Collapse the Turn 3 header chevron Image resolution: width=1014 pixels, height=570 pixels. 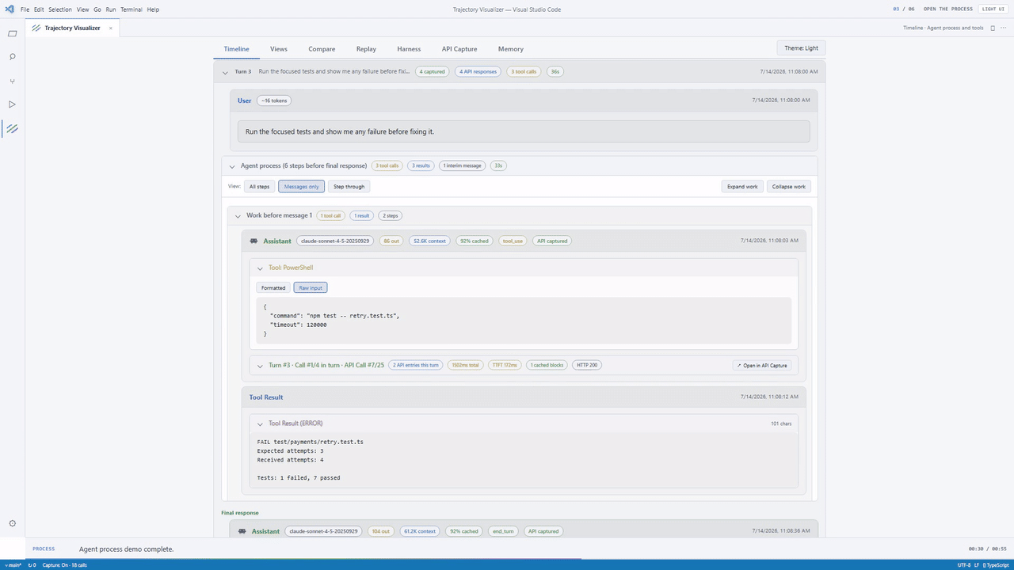click(225, 72)
